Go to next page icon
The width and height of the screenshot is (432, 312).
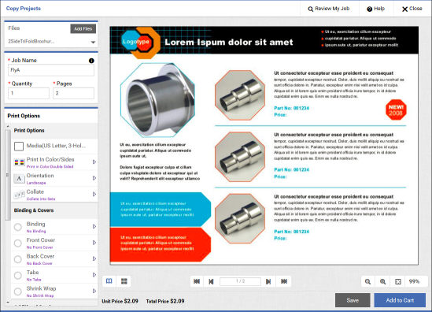click(268, 281)
